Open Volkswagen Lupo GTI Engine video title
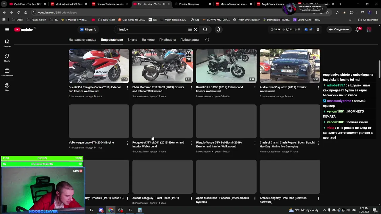Viewport: 381px width, 214px height. click(x=91, y=143)
